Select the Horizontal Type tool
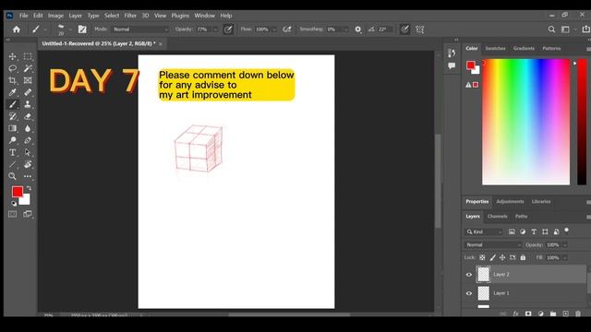 pyautogui.click(x=12, y=152)
